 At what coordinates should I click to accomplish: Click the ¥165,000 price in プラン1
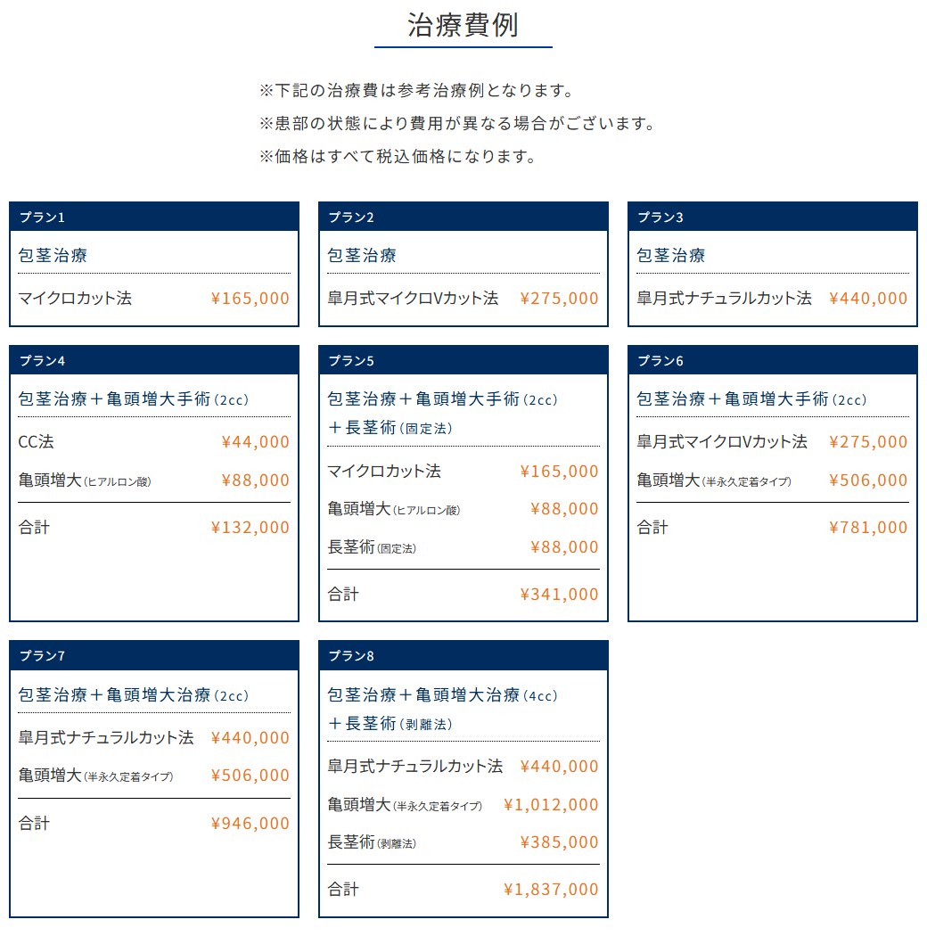pos(250,298)
